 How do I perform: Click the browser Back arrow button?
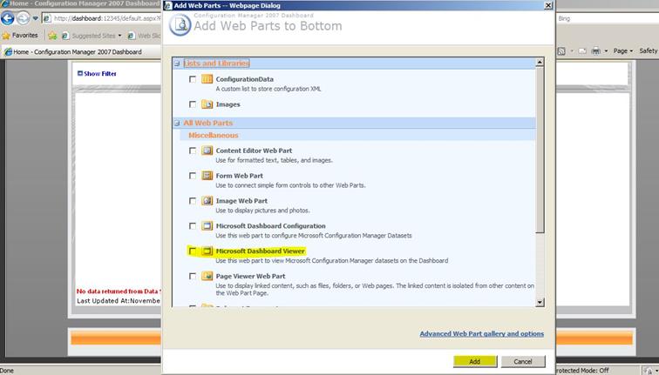[8, 18]
